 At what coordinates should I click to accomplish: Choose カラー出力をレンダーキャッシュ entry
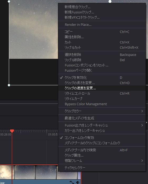(x=102, y=130)
